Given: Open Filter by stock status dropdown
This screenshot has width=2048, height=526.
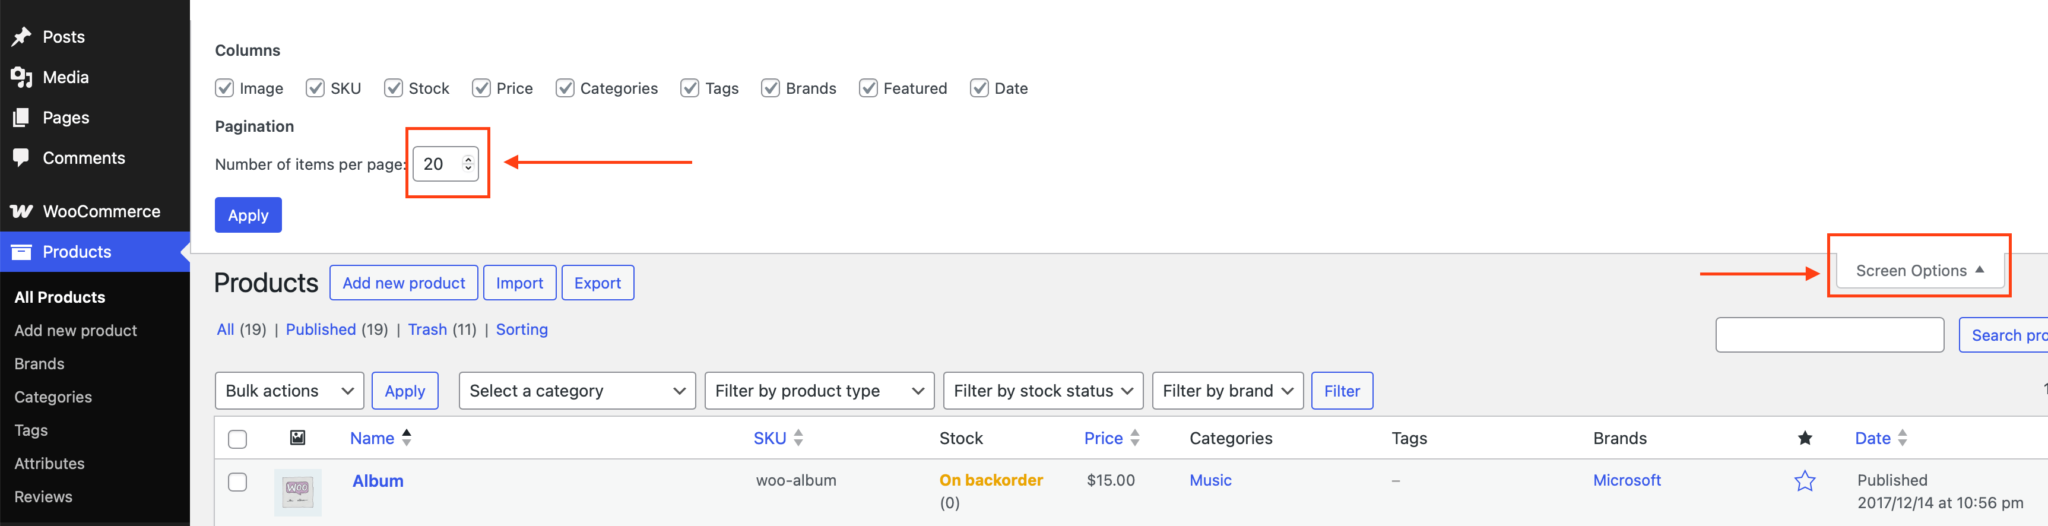Looking at the screenshot, I should (1043, 391).
